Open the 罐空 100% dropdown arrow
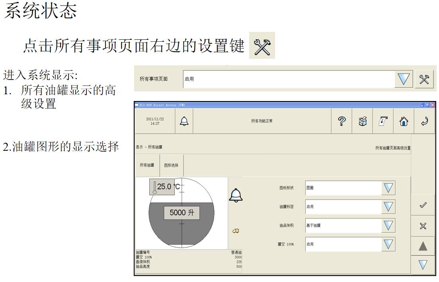The height and width of the screenshot is (282, 439). pyautogui.click(x=388, y=244)
